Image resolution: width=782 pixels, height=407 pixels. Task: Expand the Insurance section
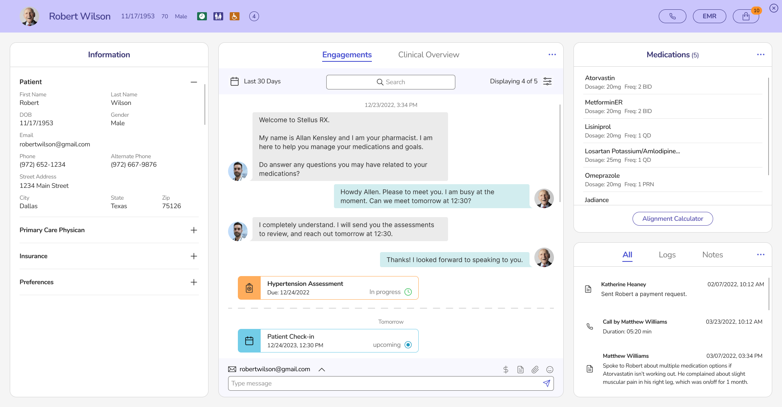tap(194, 256)
